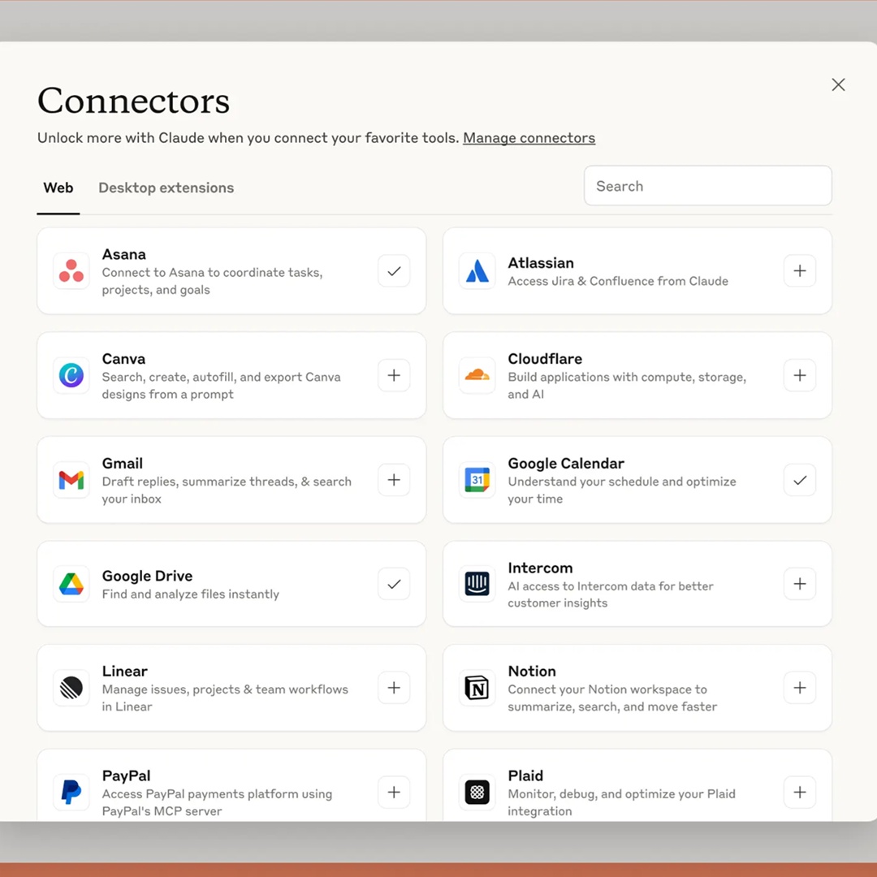
Task: Select the Notion connector title
Action: click(532, 672)
